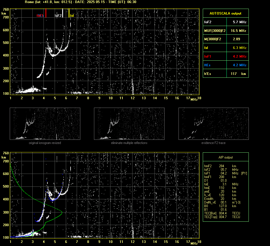
Task: Click the yellow fxI marker on top ionogram
Action: [x=69, y=13]
